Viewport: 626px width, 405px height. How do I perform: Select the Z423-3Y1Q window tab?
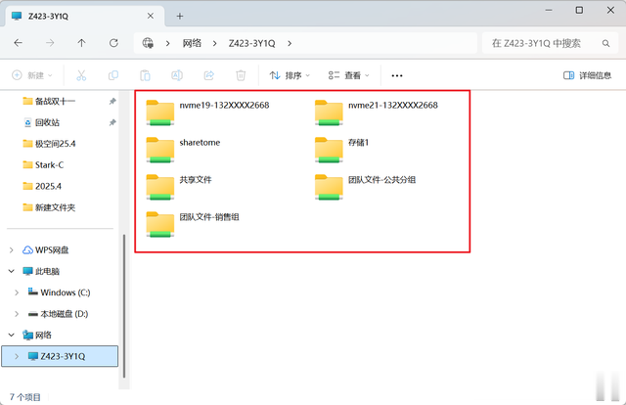point(84,16)
